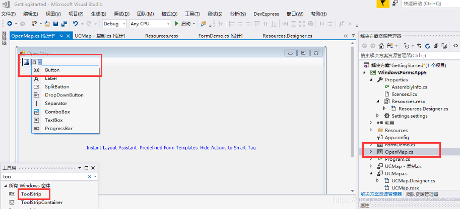Show the tab overflow list arrow
Viewport: 460px width, 209px height.
[353, 36]
